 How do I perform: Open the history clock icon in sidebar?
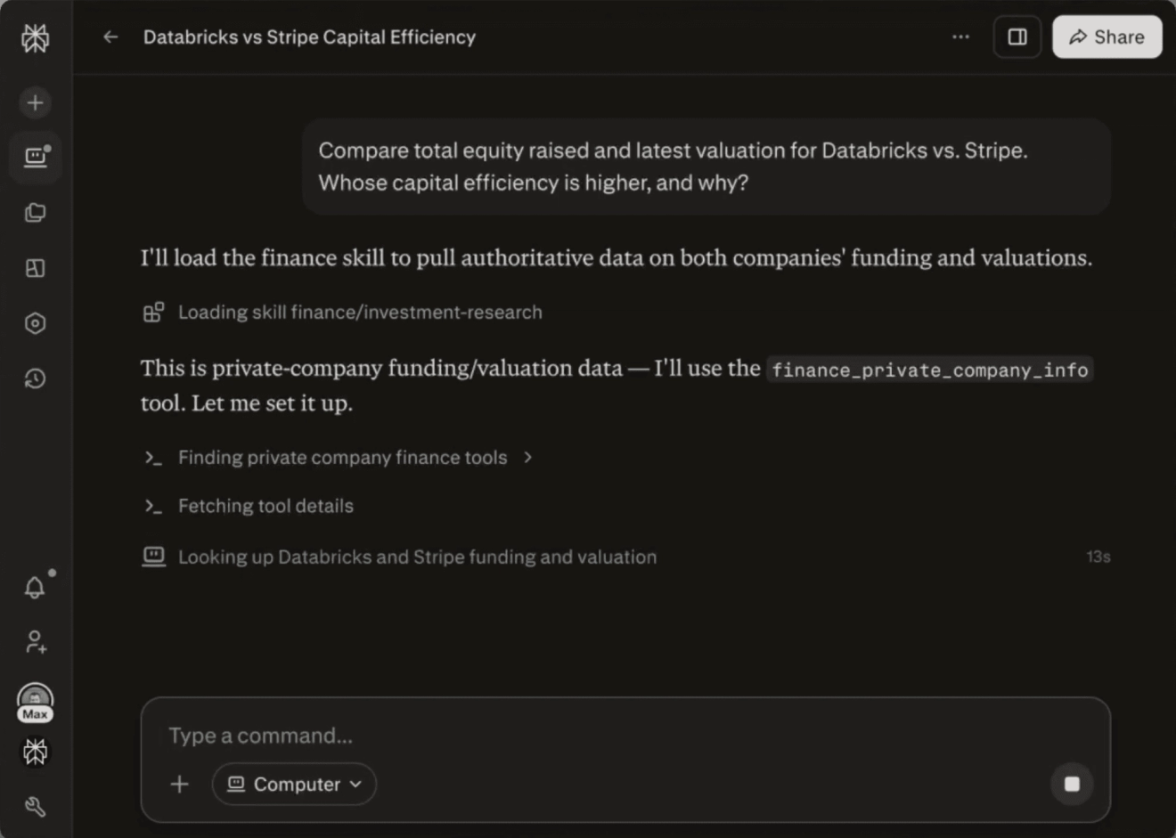point(35,378)
